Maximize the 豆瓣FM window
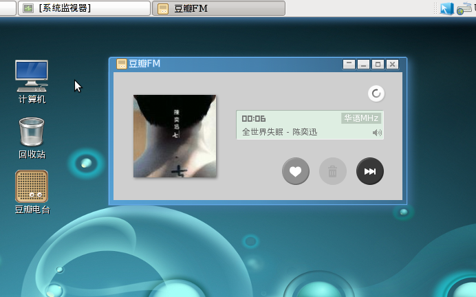This screenshot has height=297, width=476. 378,64
